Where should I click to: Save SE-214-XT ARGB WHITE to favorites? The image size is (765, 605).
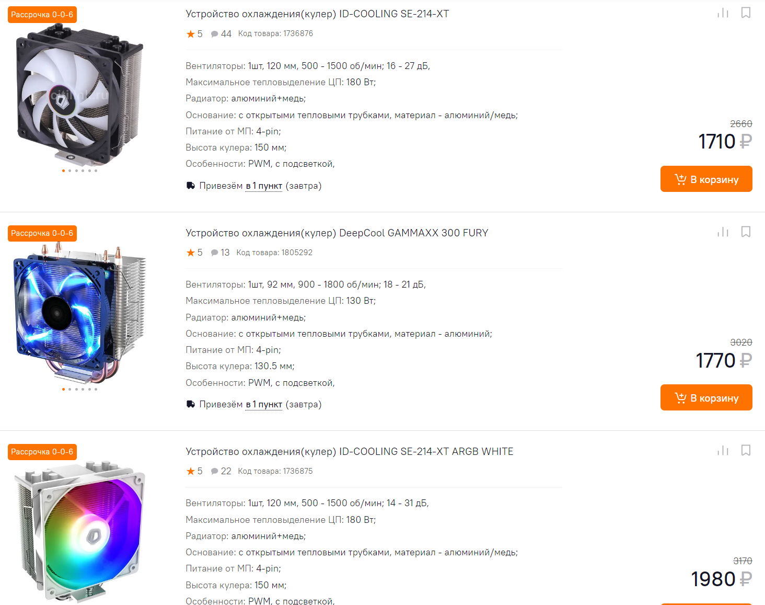pyautogui.click(x=746, y=450)
